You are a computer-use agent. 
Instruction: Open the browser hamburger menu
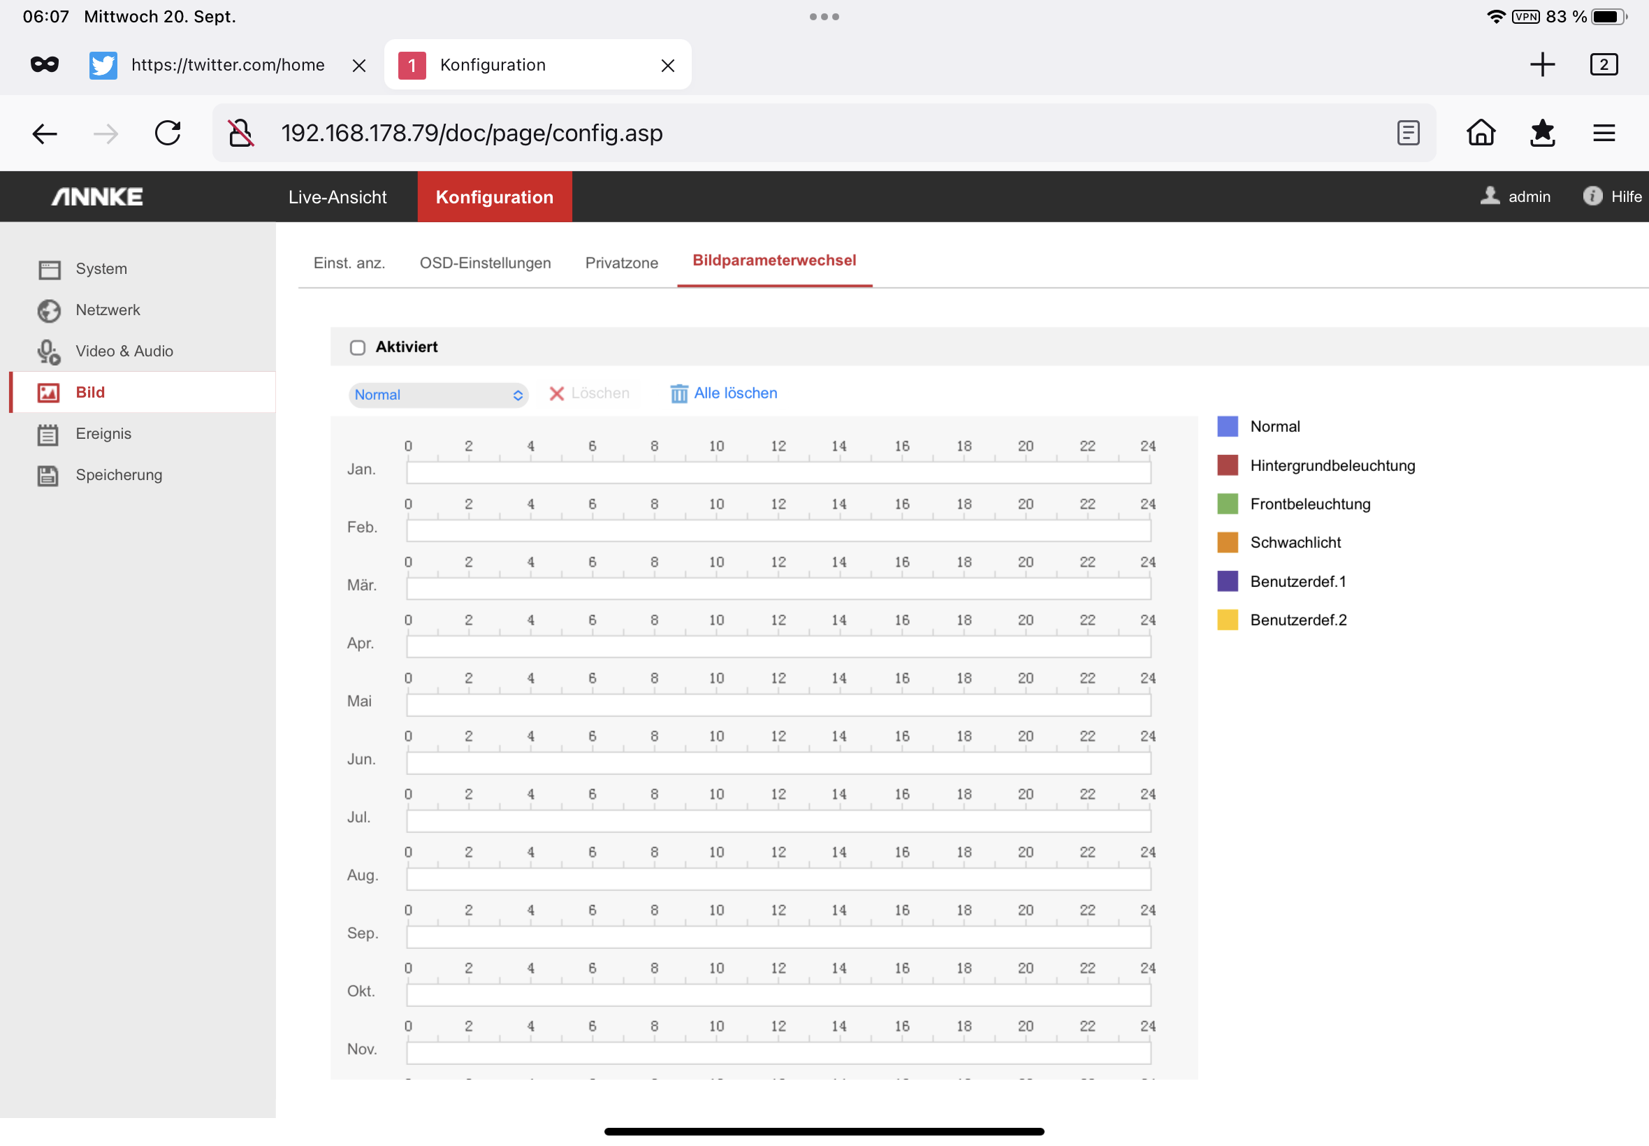pos(1604,133)
